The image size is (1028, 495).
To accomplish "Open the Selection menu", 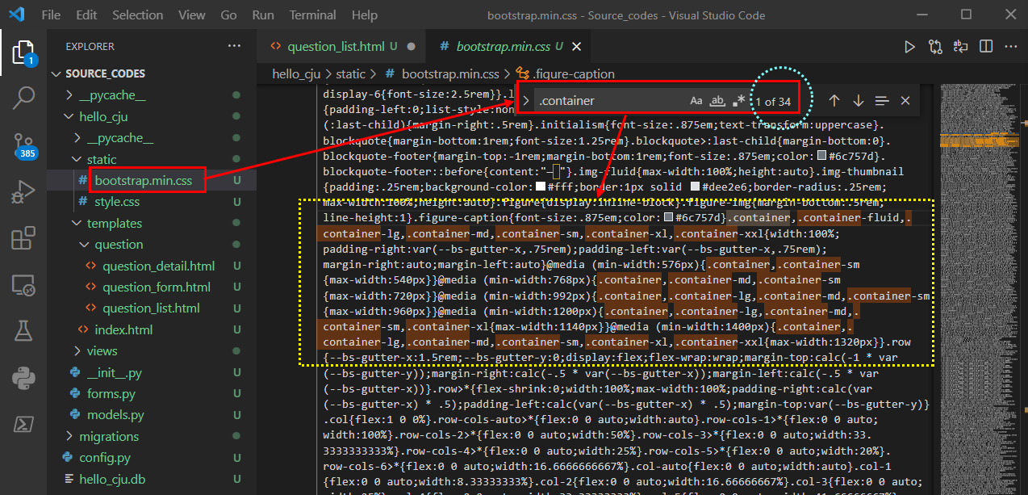I will pyautogui.click(x=137, y=15).
